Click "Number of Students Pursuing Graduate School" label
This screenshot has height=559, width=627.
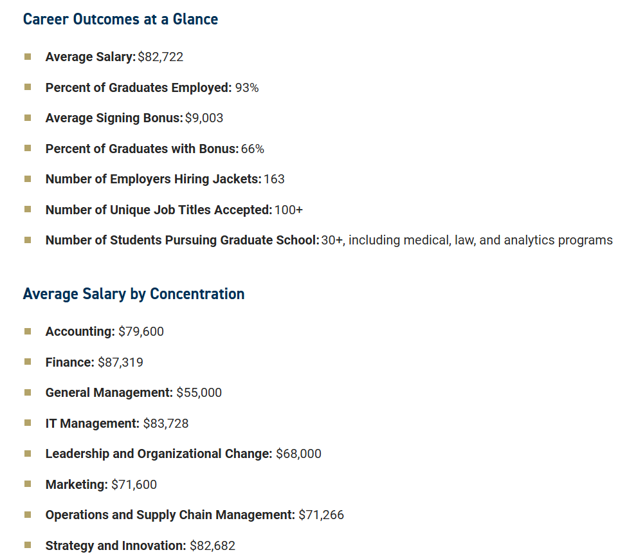(182, 240)
